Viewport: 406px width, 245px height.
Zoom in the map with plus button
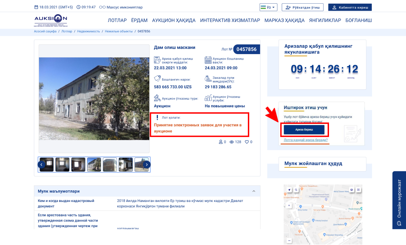tap(289, 206)
